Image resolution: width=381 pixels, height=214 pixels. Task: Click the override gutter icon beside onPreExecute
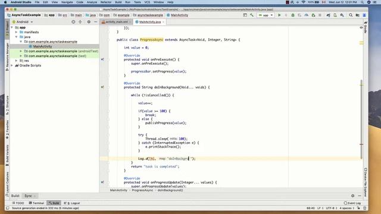(102, 59)
